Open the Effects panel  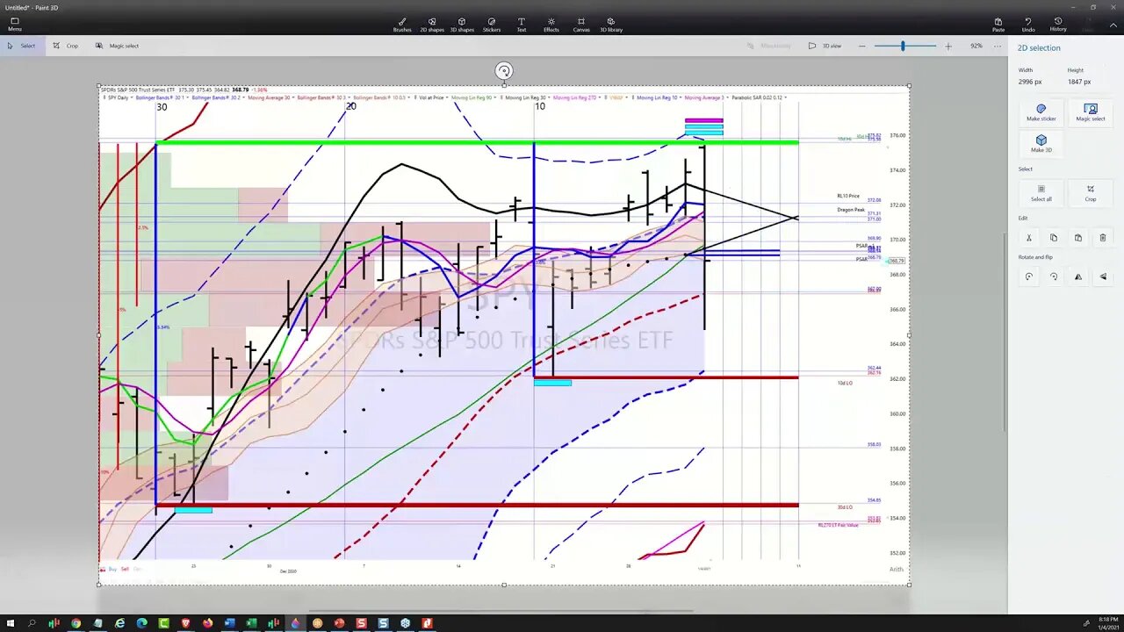(x=551, y=25)
